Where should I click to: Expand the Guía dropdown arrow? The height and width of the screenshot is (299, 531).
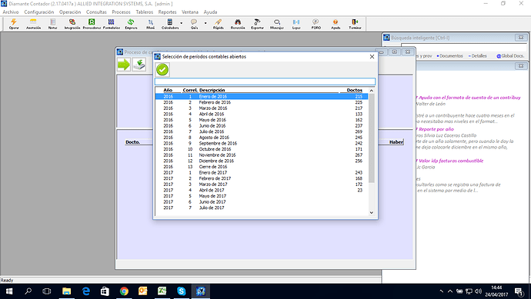pos(205,23)
